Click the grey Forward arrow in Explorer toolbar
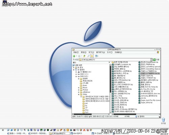This screenshot has height=135, width=169. click(79, 56)
